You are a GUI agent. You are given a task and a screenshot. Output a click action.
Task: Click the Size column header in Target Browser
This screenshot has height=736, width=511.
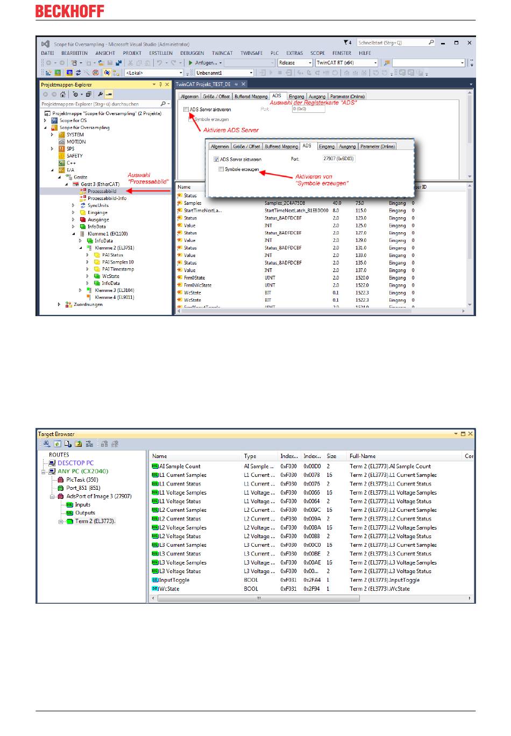tap(331, 456)
